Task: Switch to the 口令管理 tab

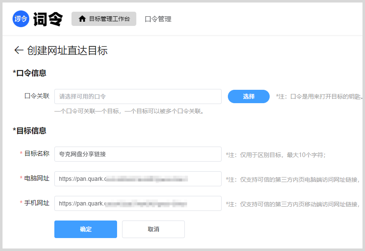Action: click(x=158, y=19)
